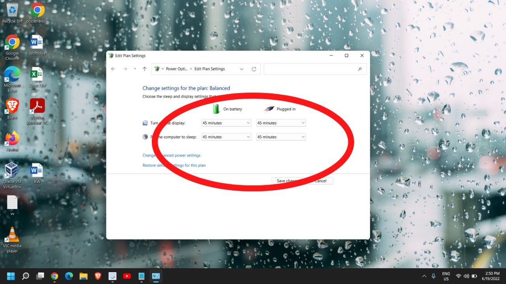Select the VLC media player desktop icon
The height and width of the screenshot is (284, 506).
tap(12, 240)
